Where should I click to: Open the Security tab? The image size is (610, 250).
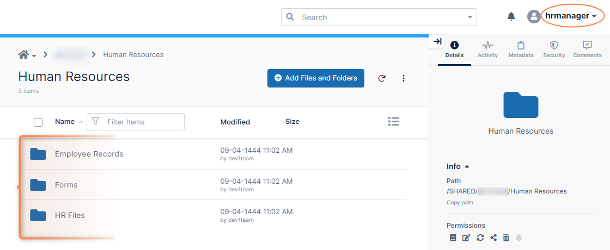click(x=554, y=49)
